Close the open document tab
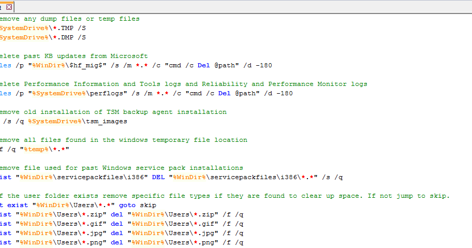Viewport: 472px width, 248px height. point(9,7)
